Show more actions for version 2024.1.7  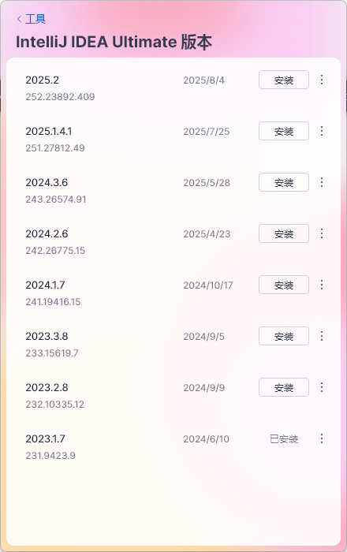point(321,285)
